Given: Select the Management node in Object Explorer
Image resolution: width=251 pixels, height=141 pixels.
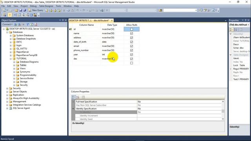Looking at the screenshot, I should (19, 101).
